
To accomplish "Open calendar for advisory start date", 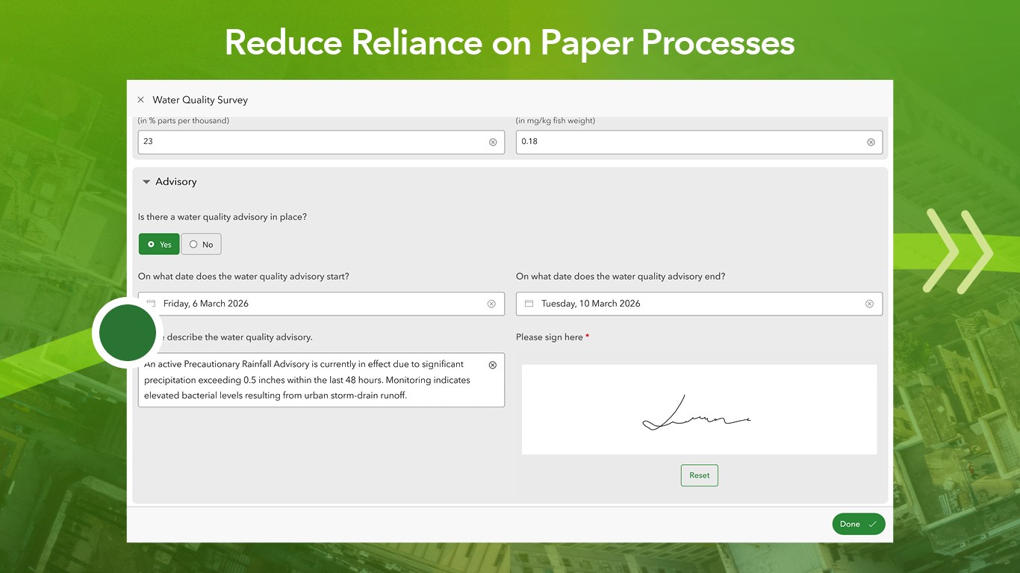I will tap(151, 304).
